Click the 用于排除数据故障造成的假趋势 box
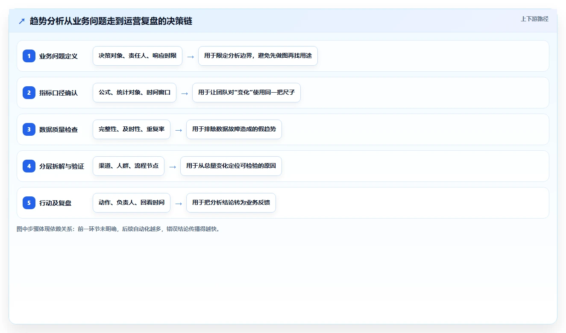The width and height of the screenshot is (566, 333). (234, 129)
